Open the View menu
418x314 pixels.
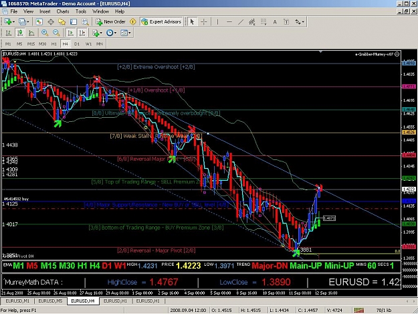(x=28, y=11)
